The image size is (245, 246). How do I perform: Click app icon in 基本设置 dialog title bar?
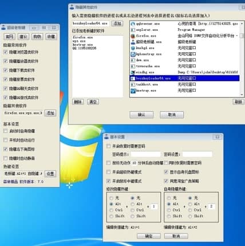point(106,136)
